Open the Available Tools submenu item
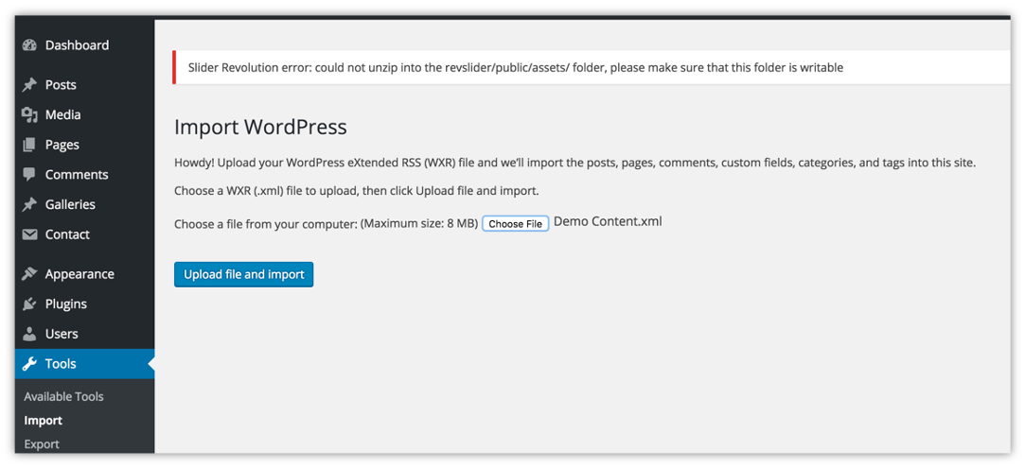The width and height of the screenshot is (1025, 468). (63, 397)
